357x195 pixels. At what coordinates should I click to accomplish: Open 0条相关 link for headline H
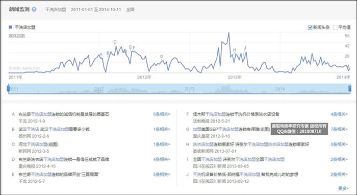click(339, 144)
